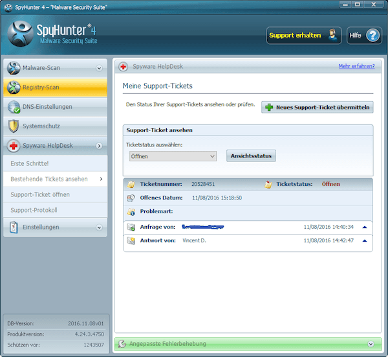This screenshot has width=388, height=357.
Task: Click the red Öffnen ticket status text
Action: click(331, 184)
